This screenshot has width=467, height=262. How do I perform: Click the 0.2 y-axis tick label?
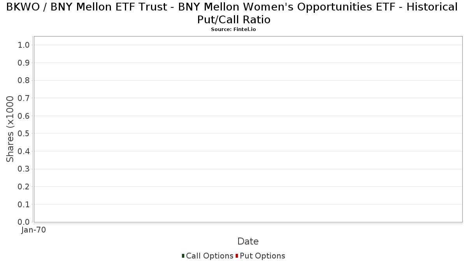tap(24, 187)
